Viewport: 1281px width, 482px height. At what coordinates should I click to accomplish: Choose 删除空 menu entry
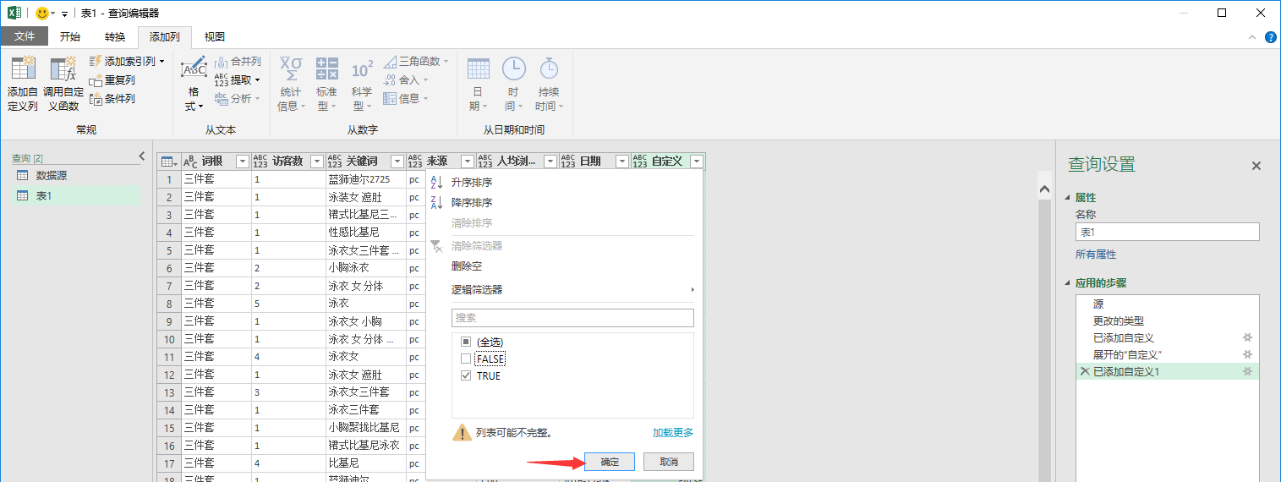tap(467, 266)
